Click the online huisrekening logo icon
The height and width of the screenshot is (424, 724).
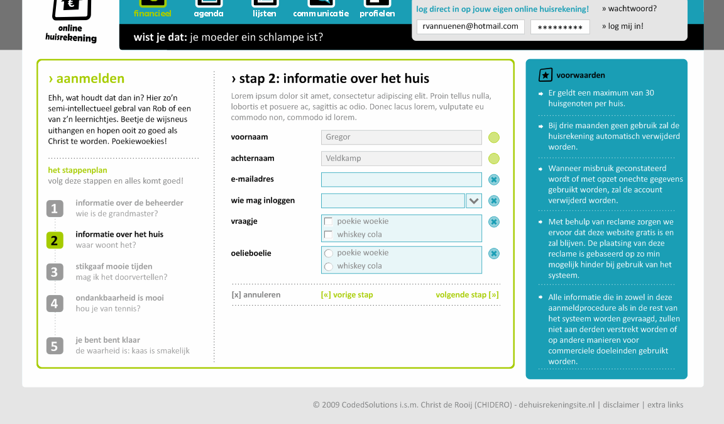click(71, 8)
